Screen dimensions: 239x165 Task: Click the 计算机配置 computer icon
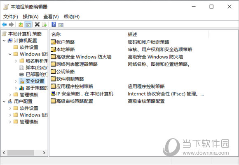(10, 41)
